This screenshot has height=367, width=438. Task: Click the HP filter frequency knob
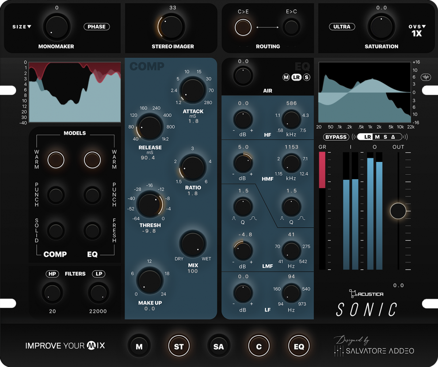coord(52,293)
